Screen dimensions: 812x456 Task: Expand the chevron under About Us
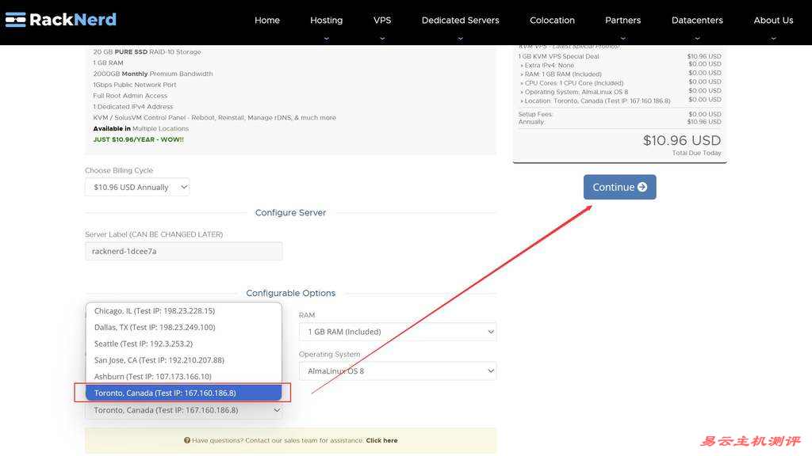[773, 38]
